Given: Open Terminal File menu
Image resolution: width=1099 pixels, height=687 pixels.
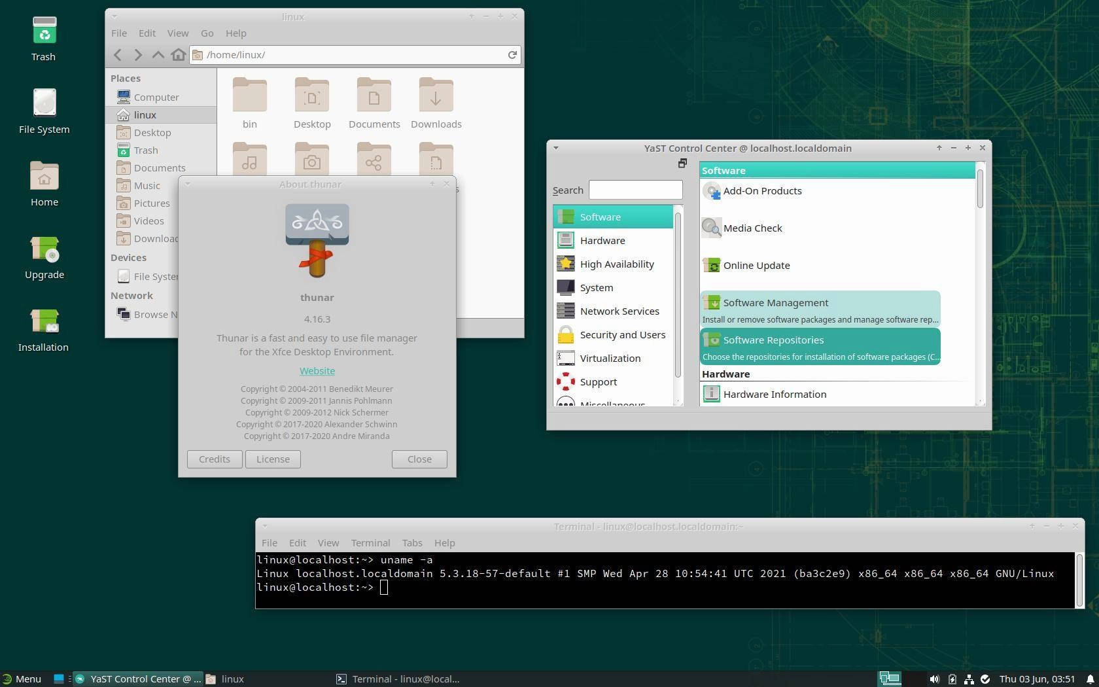Looking at the screenshot, I should (x=270, y=542).
